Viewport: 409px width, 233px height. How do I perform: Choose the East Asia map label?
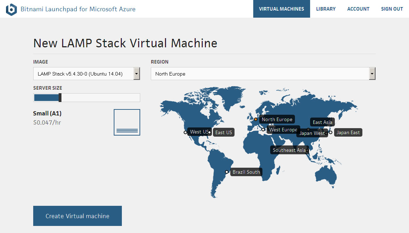click(x=322, y=122)
